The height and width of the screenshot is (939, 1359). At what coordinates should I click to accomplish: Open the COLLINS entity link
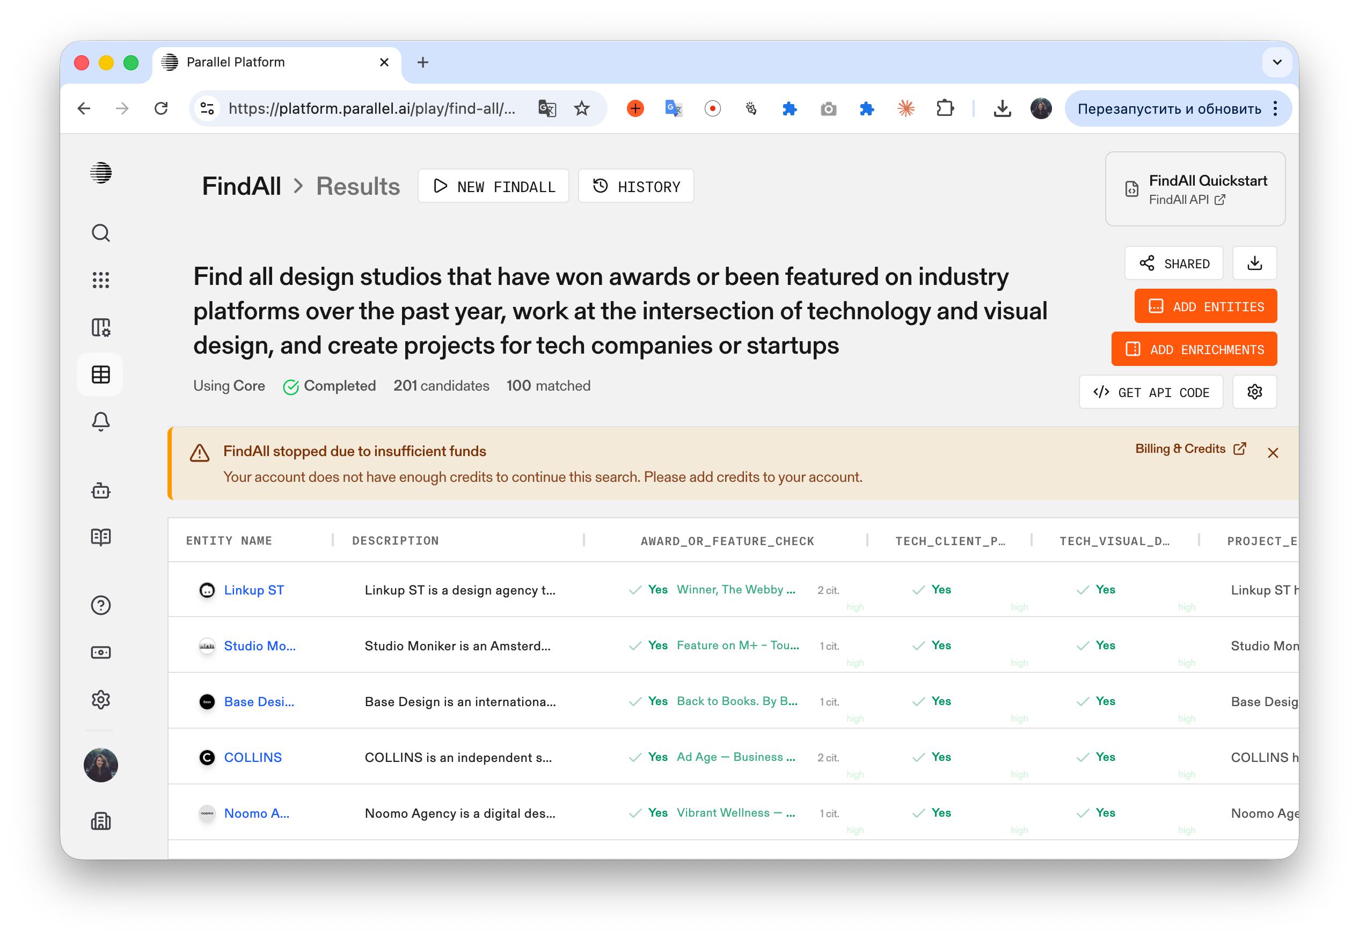point(252,758)
